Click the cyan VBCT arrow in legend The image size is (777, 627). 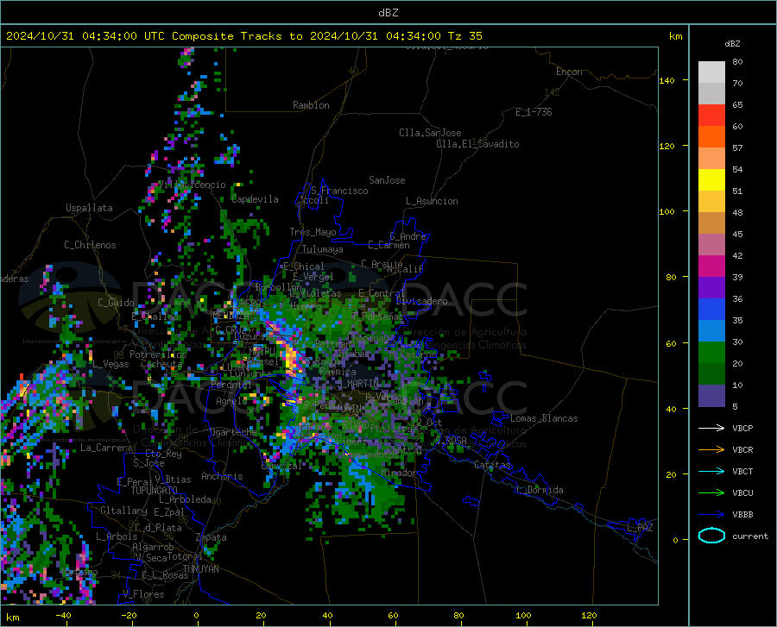(711, 471)
